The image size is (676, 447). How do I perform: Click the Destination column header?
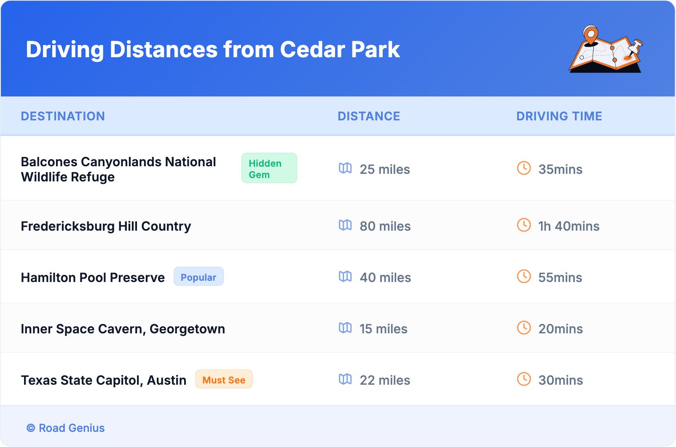pyautogui.click(x=63, y=116)
